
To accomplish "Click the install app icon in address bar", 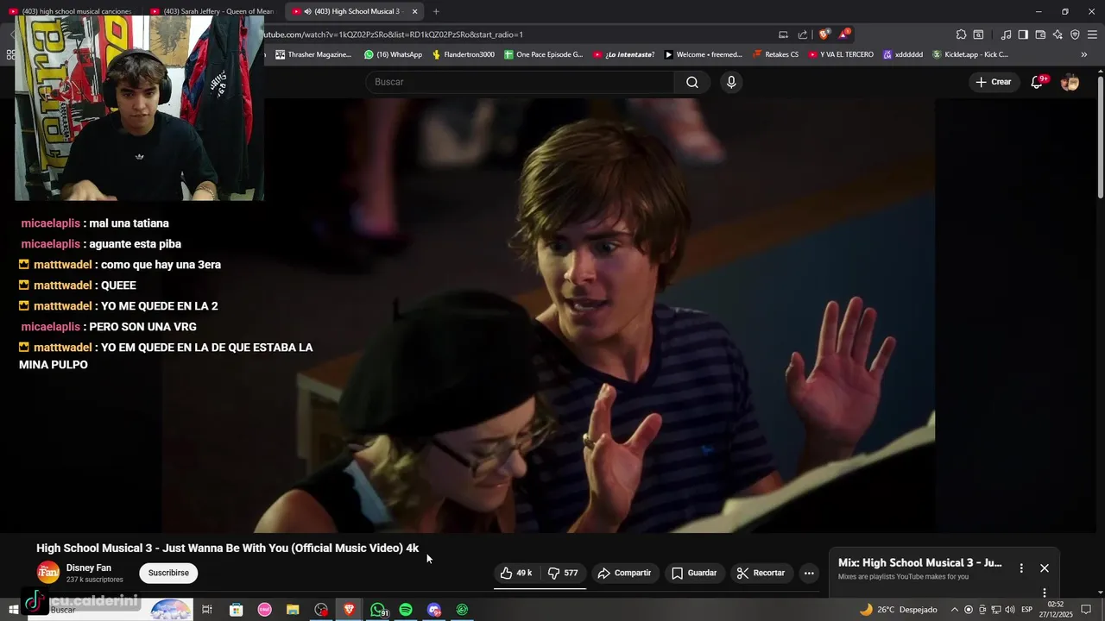I will (x=783, y=34).
